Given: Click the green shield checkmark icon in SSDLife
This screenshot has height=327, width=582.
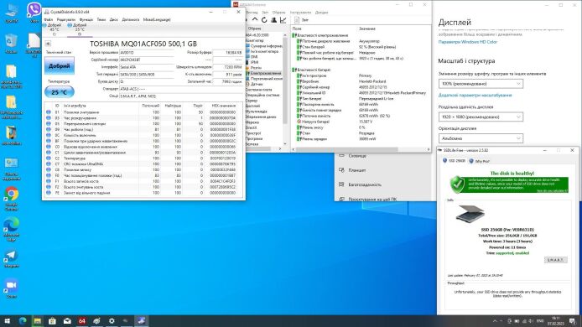Looking at the screenshot, I should [457, 184].
